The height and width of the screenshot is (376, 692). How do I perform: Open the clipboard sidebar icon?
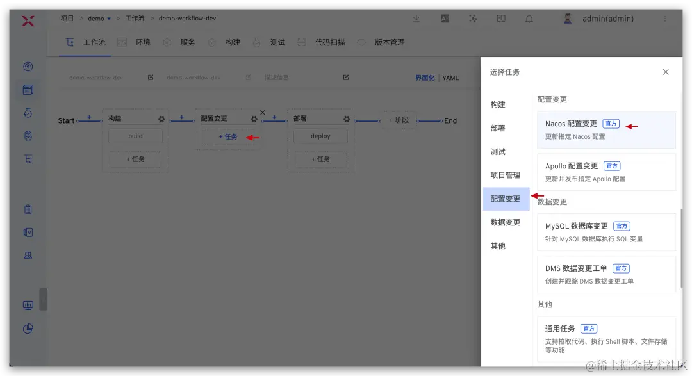[x=28, y=209]
